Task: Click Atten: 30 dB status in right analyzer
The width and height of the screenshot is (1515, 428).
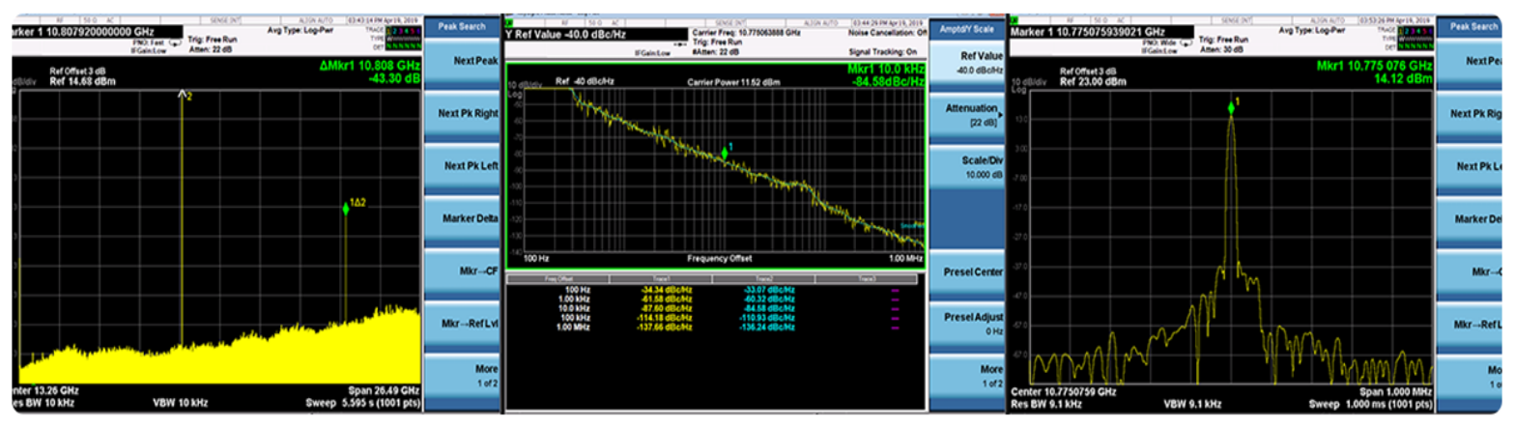Action: pos(1222,50)
